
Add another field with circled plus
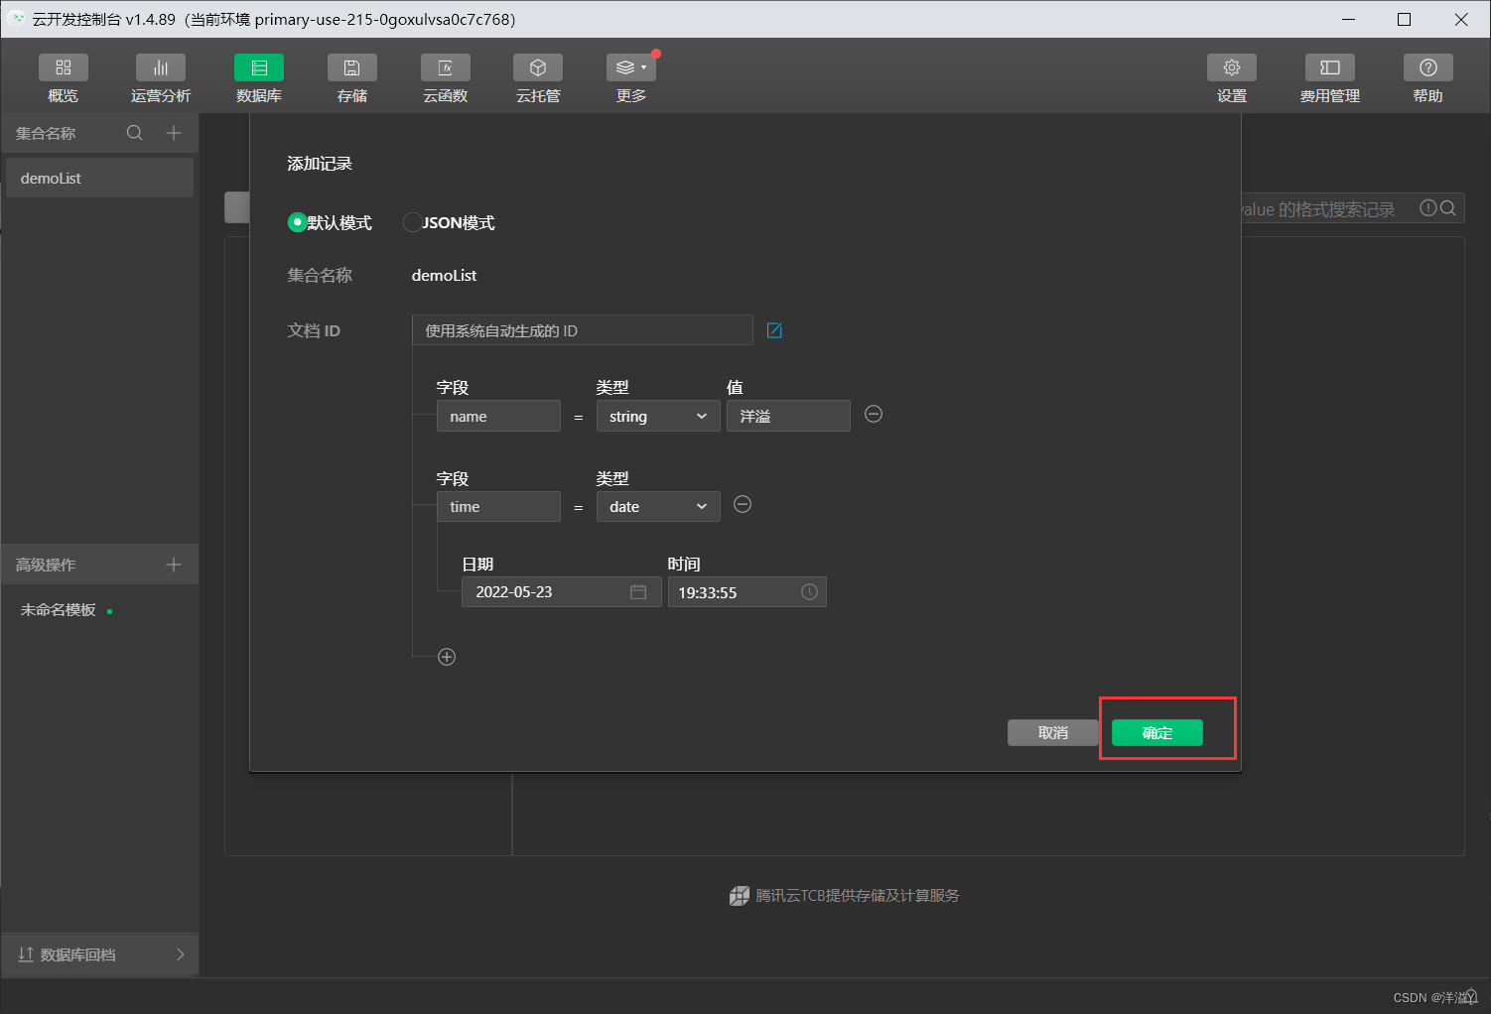click(x=447, y=657)
